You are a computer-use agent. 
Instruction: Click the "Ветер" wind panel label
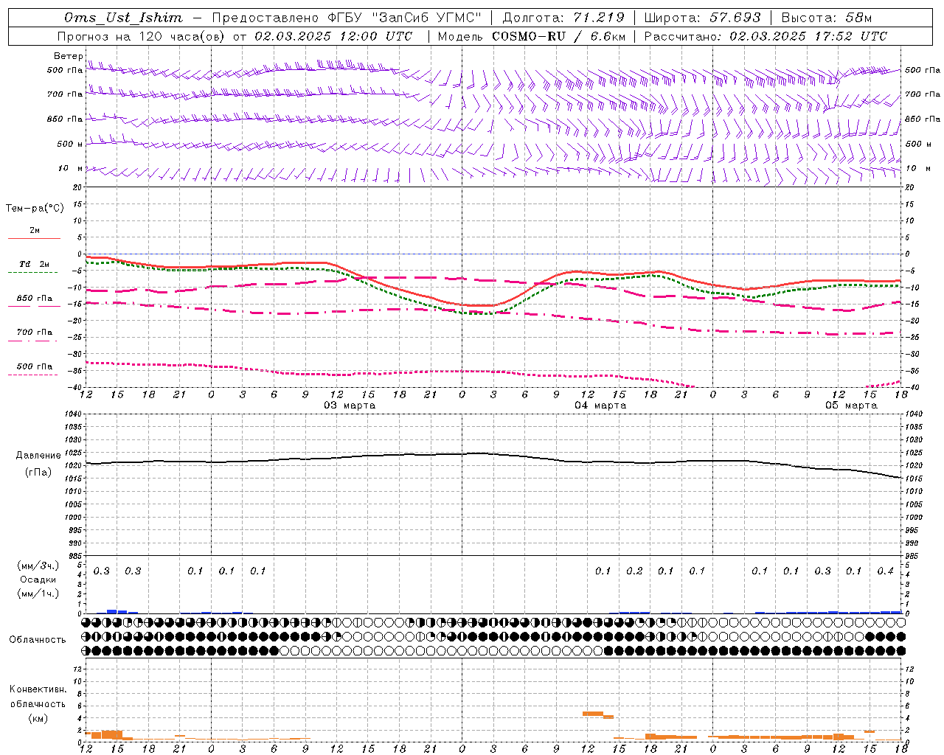68,56
